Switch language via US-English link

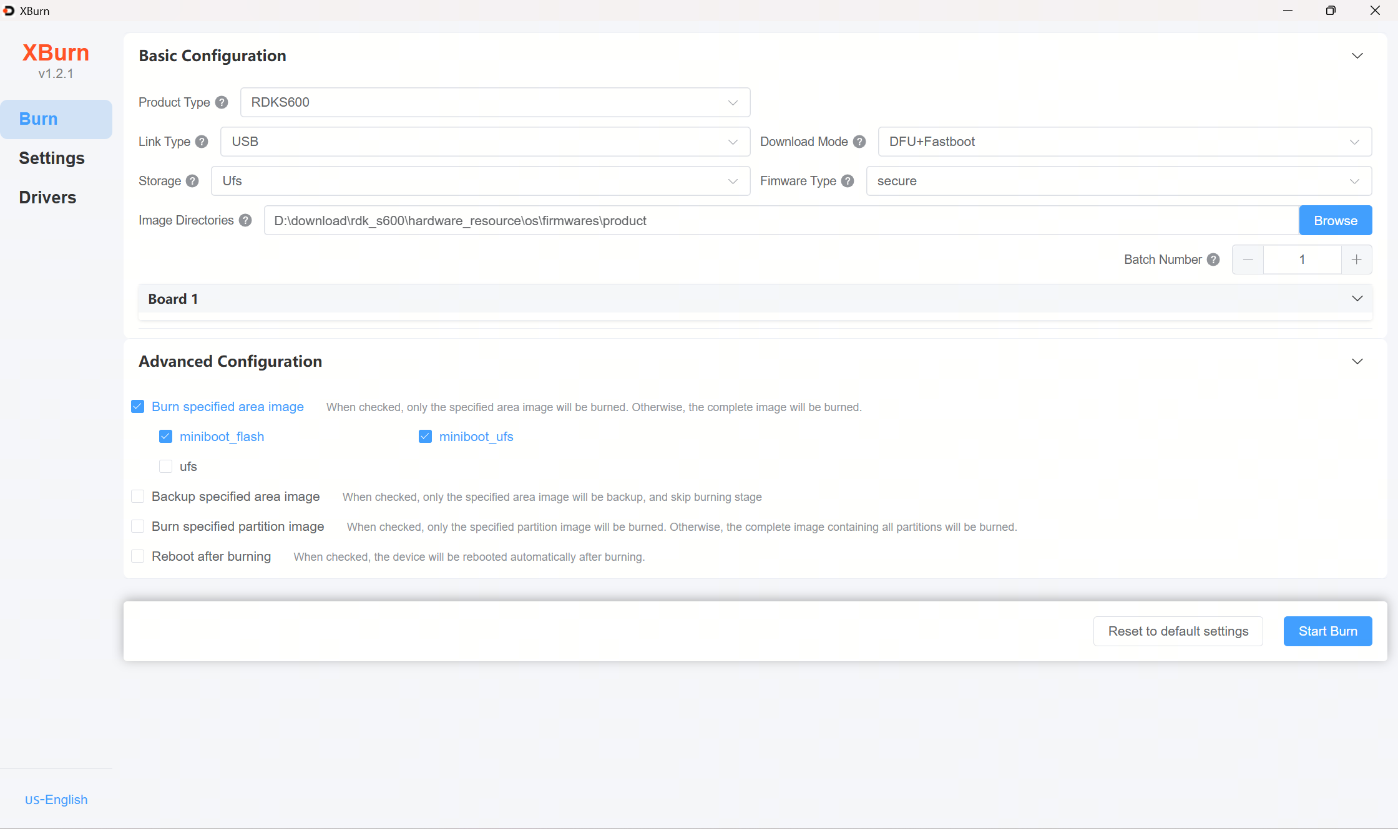(56, 800)
